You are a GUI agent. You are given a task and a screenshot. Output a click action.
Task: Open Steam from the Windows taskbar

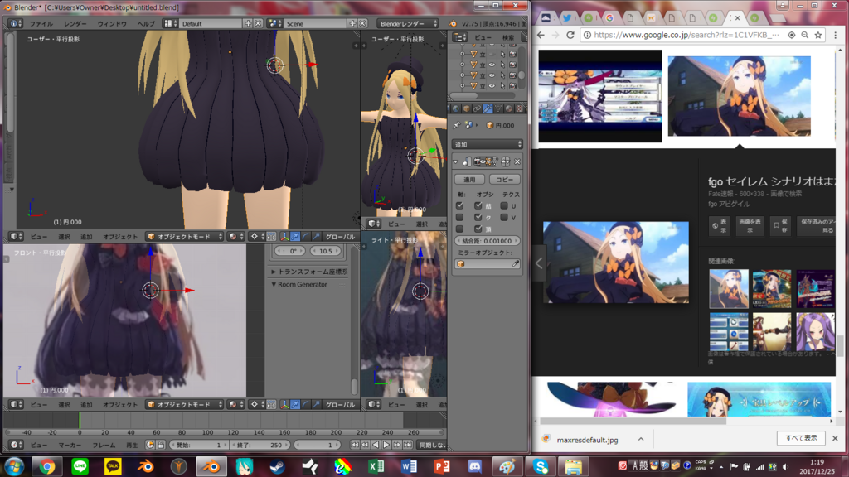coord(277,466)
